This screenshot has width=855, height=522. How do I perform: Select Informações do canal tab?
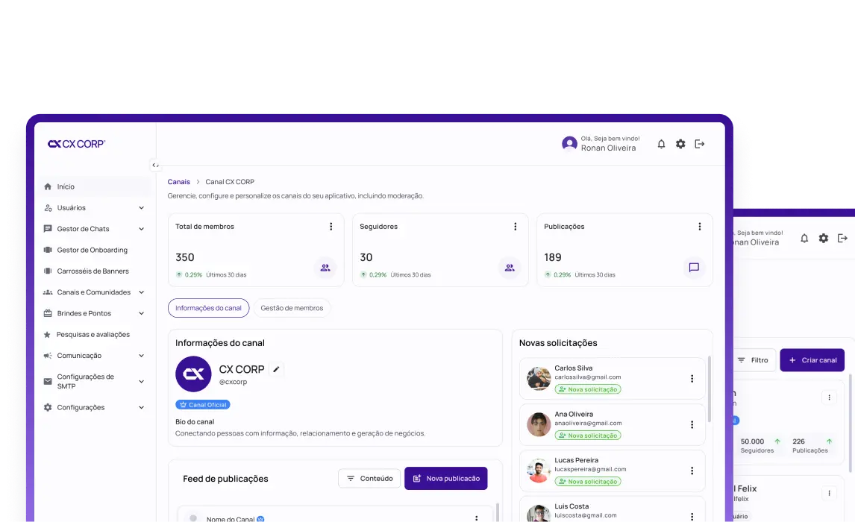click(208, 308)
